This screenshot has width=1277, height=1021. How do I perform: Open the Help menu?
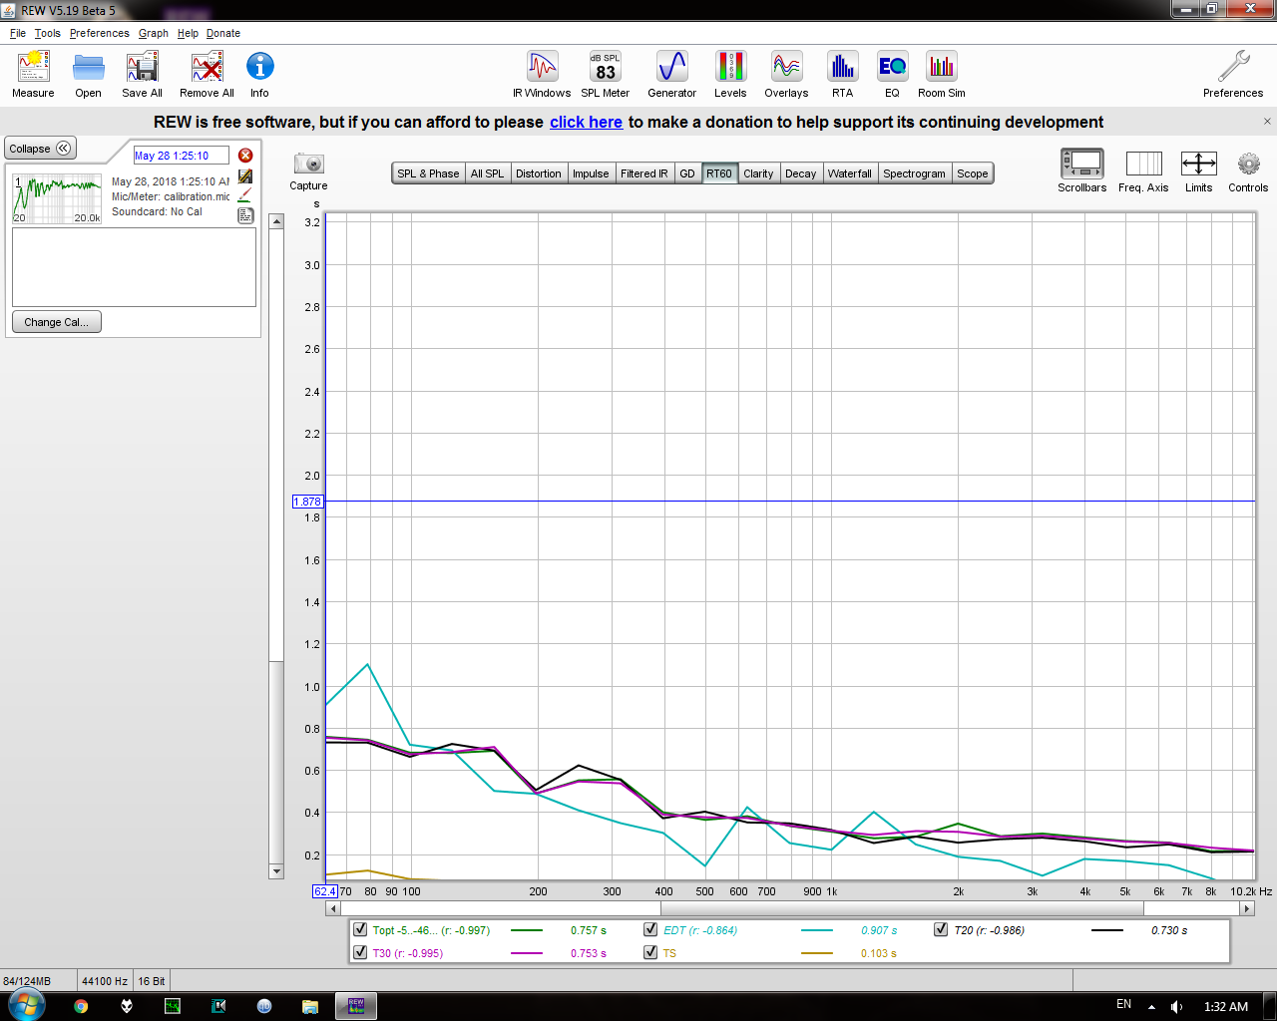click(x=188, y=33)
